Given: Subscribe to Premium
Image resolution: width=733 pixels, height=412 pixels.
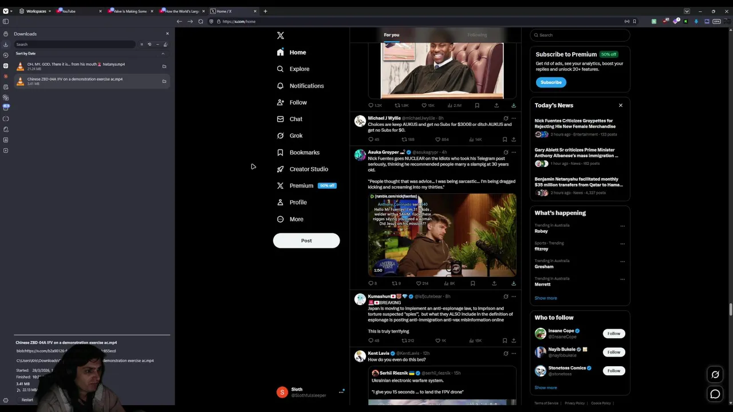Looking at the screenshot, I should [x=551, y=82].
